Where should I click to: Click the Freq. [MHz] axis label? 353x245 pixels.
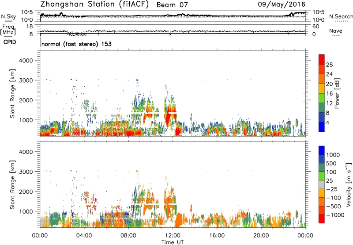(8, 30)
